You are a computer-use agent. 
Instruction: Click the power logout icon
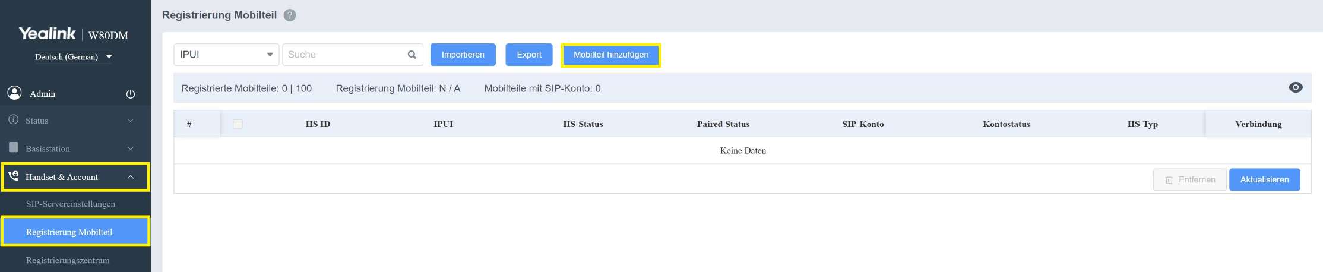coord(131,94)
